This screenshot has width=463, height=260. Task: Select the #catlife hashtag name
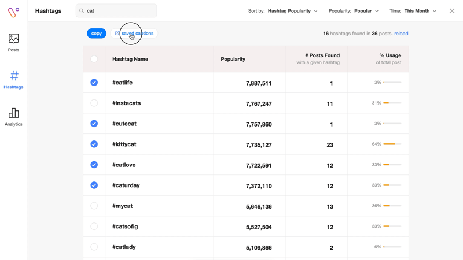click(122, 83)
